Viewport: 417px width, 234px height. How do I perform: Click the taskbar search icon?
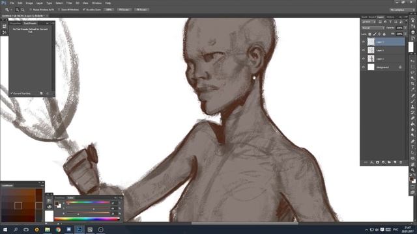(16, 229)
